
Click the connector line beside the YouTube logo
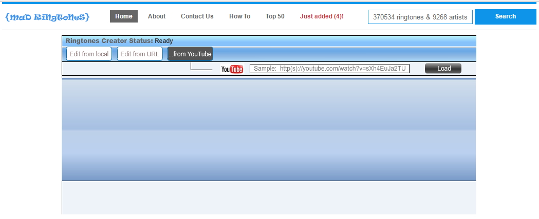click(x=201, y=69)
